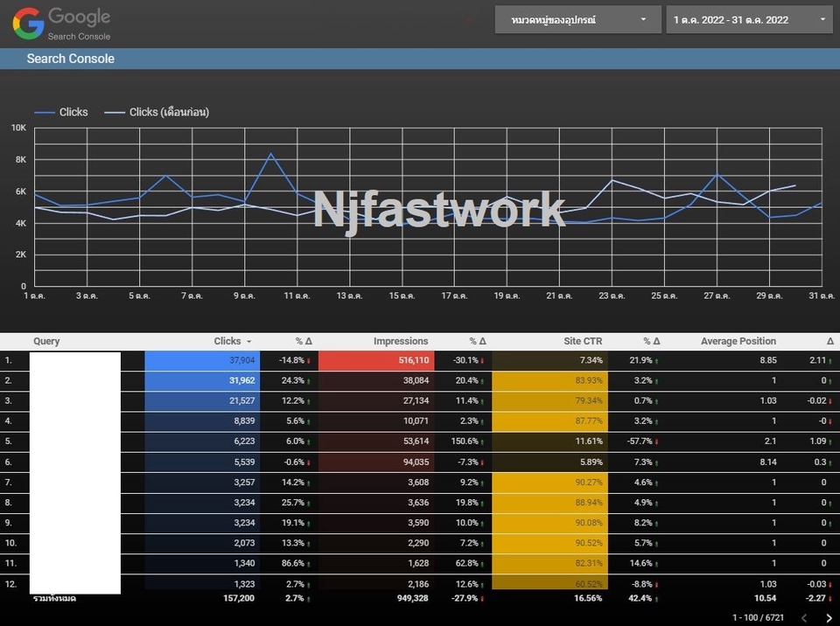Go to next page of table results
Screen dimensions: 840x626
(829, 618)
